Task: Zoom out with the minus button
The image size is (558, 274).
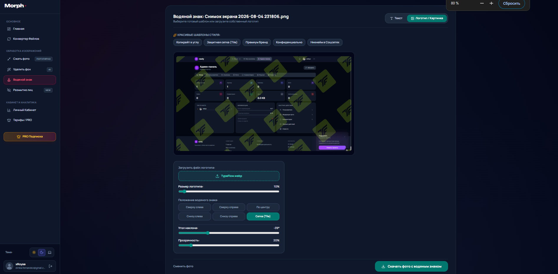Action: [482, 3]
